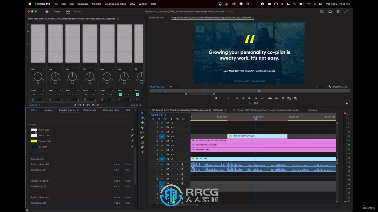Screen dimensions: 378x212
Task: Hide track V6 with eye icon
Action: tap(172, 136)
